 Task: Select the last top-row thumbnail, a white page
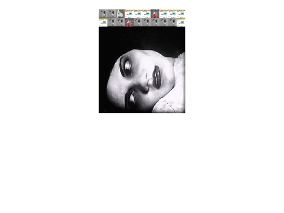pyautogui.click(x=181, y=14)
